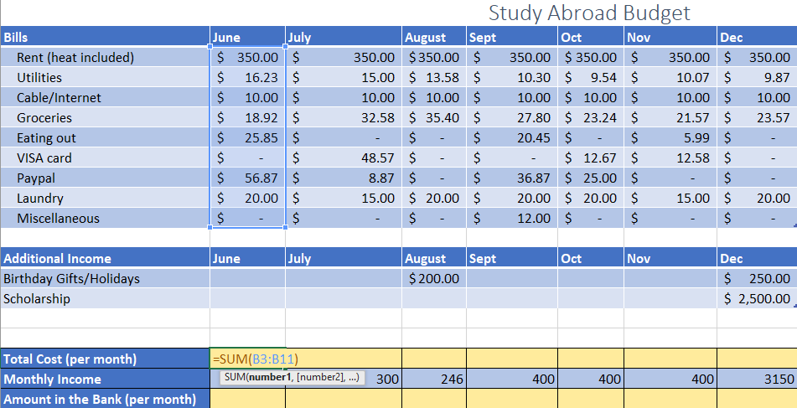Click the Dec Monthly Income value 3150
The width and height of the screenshot is (797, 408).
[757, 379]
